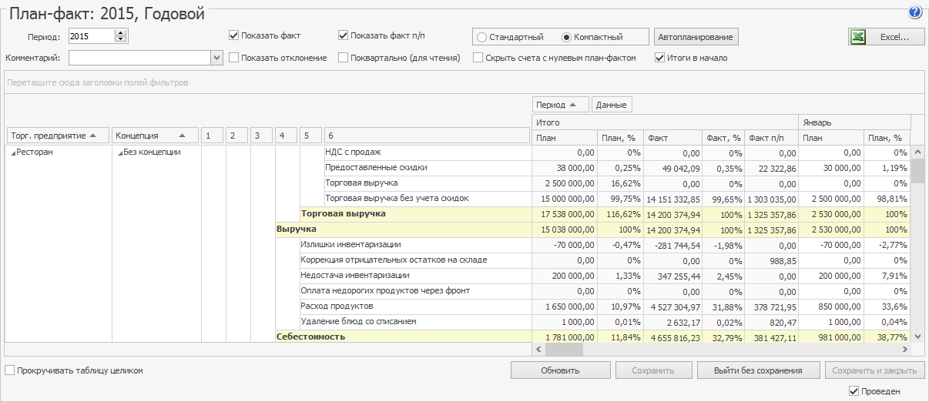Select the Стандартный radio button

tap(482, 37)
